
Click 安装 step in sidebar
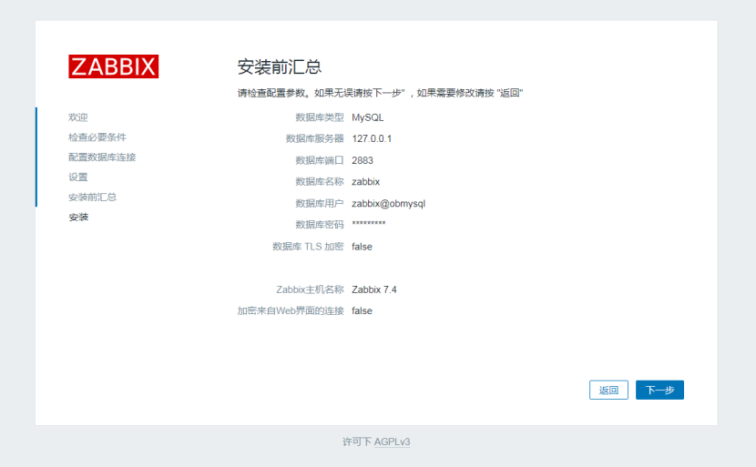pos(78,218)
